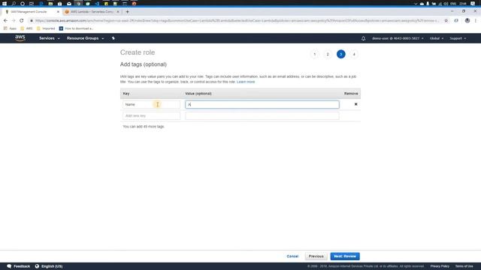The image size is (481, 270).
Task: Reload the current page
Action: 22,20
